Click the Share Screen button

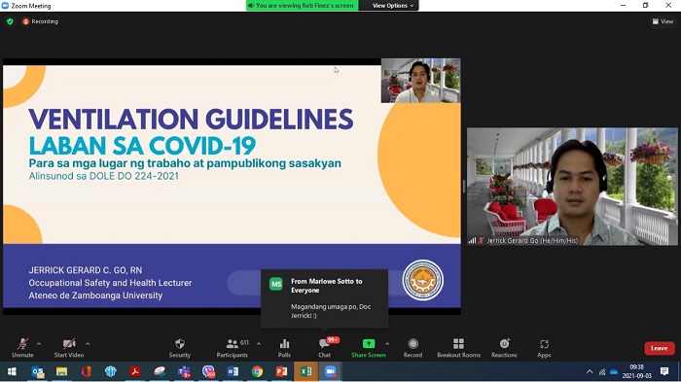point(369,348)
